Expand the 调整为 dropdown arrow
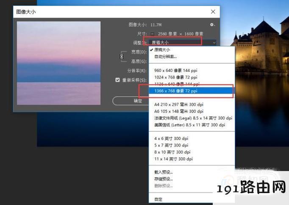 [x=214, y=43]
